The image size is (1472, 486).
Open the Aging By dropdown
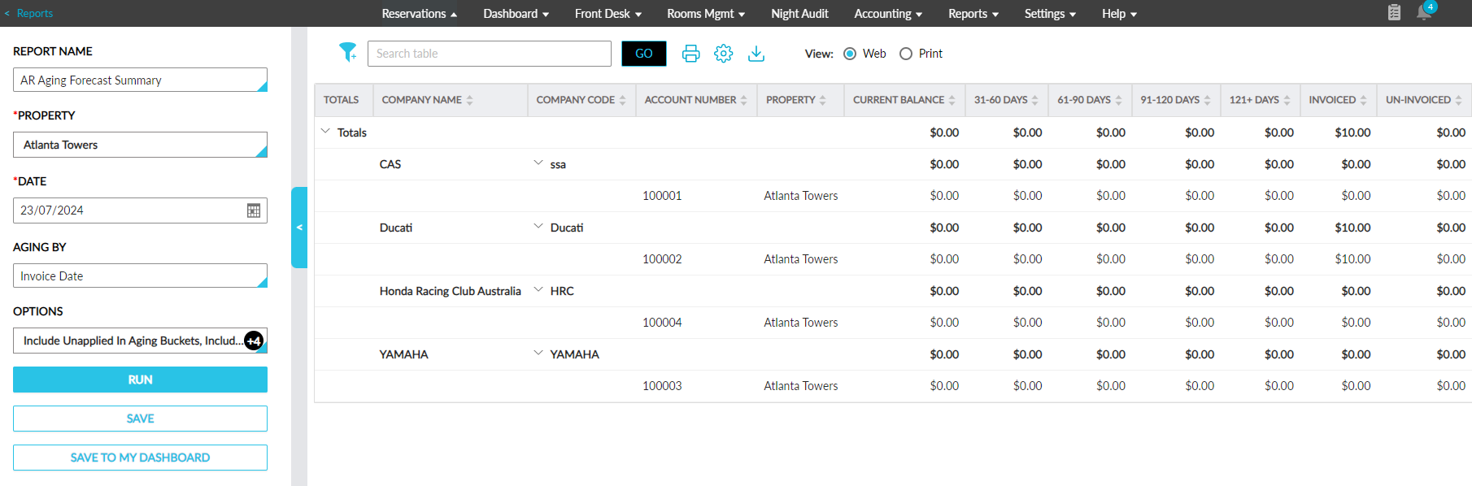pyautogui.click(x=140, y=276)
